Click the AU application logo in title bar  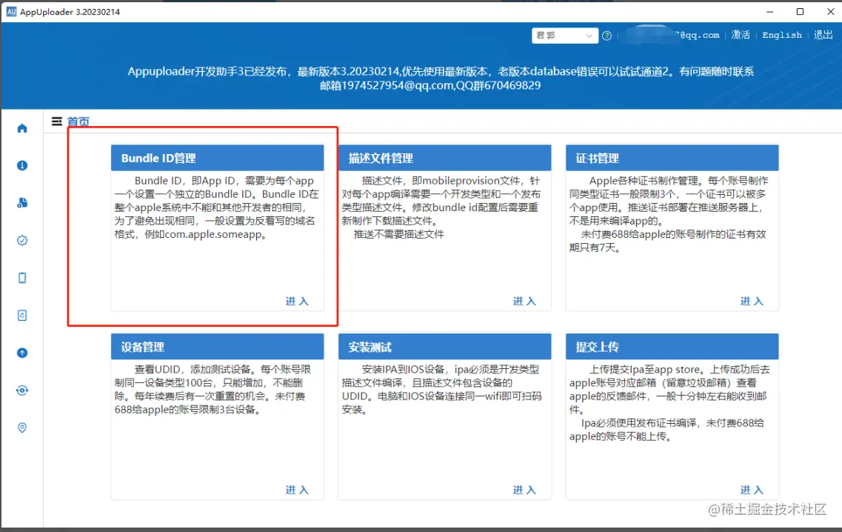point(11,12)
